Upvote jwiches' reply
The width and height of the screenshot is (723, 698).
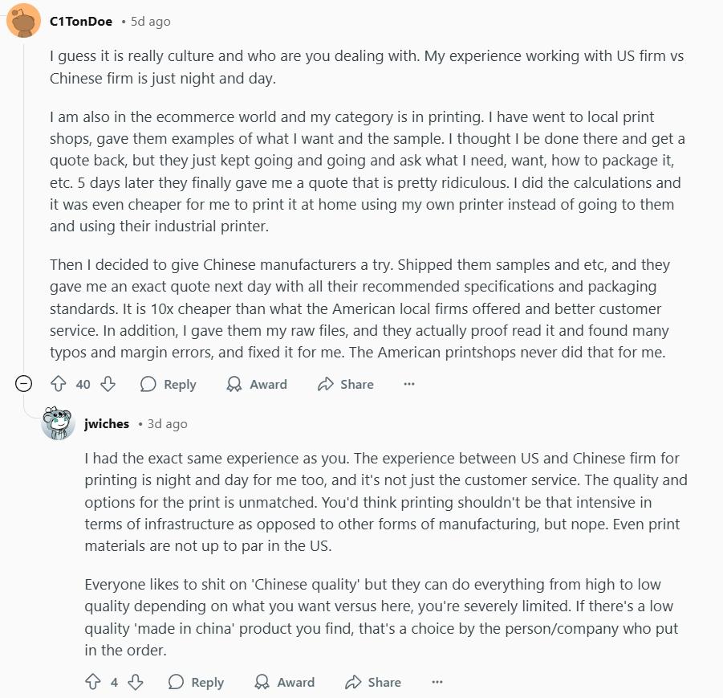(93, 682)
